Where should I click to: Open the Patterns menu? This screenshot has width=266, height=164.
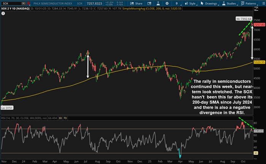(x=249, y=3)
